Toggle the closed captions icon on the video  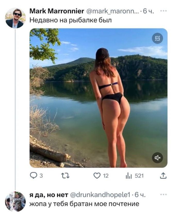tap(157, 38)
